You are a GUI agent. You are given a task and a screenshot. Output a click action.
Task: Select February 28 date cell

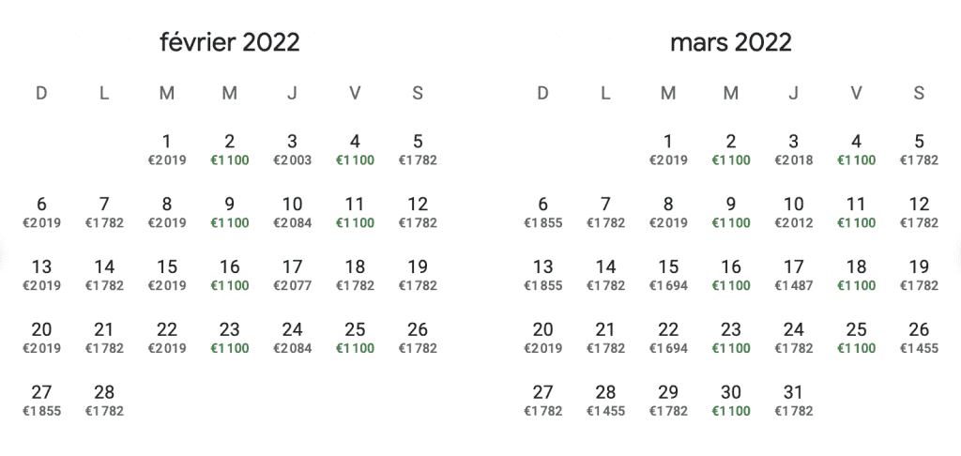click(x=104, y=401)
